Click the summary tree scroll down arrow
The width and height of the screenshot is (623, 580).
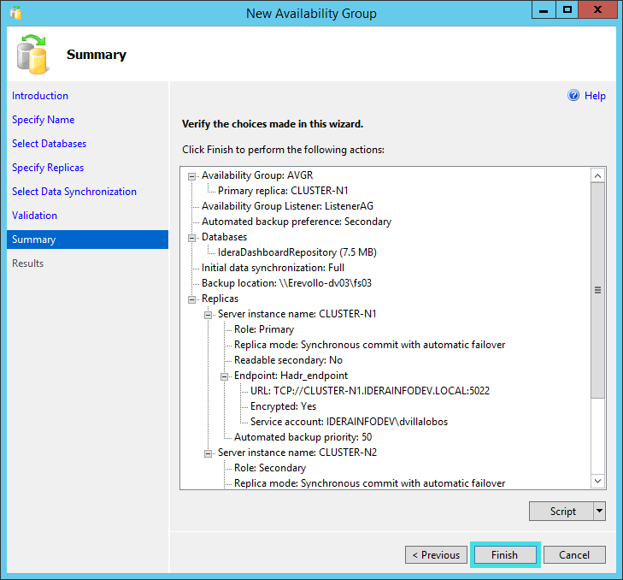597,481
